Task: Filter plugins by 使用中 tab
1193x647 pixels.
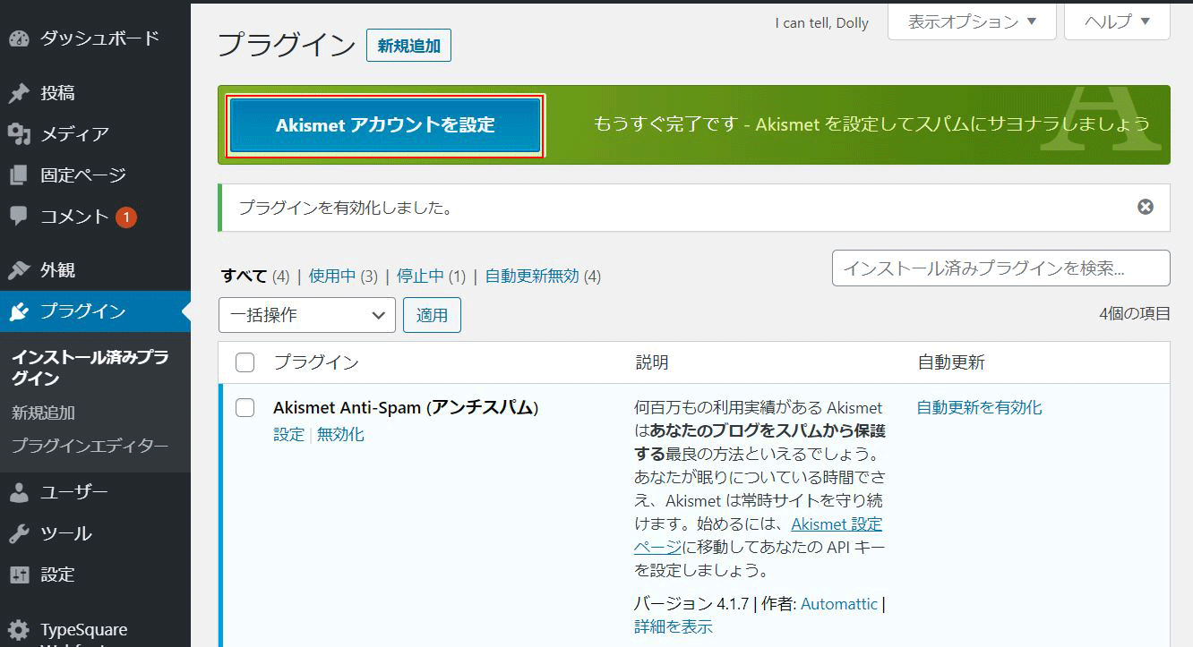Action: pyautogui.click(x=331, y=277)
